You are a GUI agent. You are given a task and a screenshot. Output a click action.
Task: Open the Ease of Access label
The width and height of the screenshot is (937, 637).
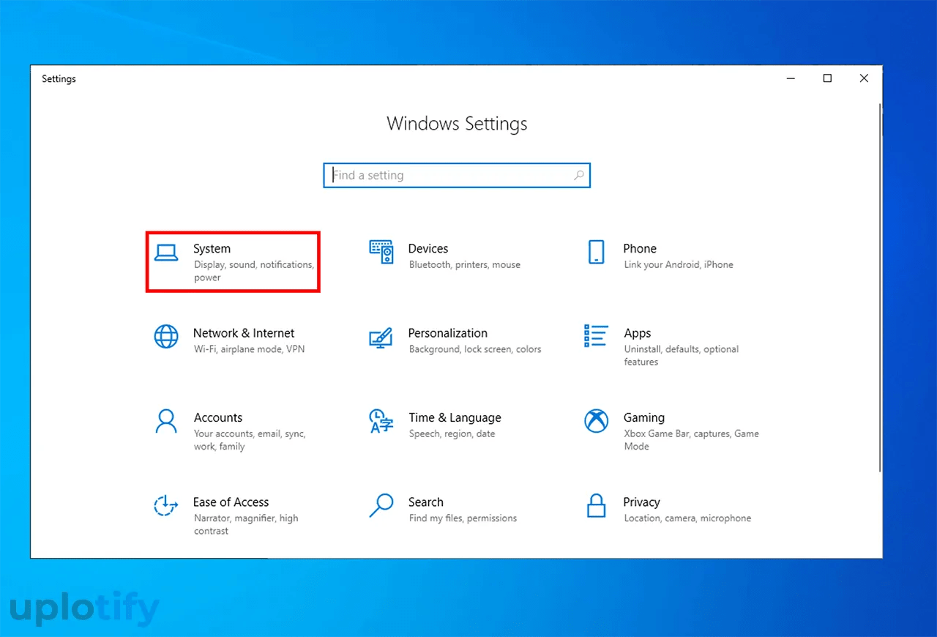pyautogui.click(x=231, y=502)
